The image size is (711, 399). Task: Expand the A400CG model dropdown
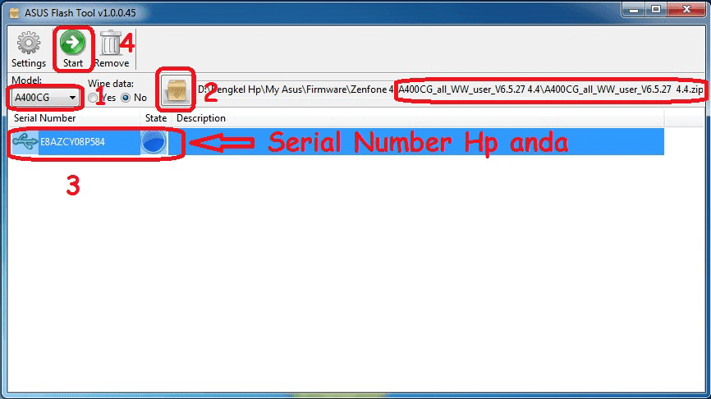[44, 98]
